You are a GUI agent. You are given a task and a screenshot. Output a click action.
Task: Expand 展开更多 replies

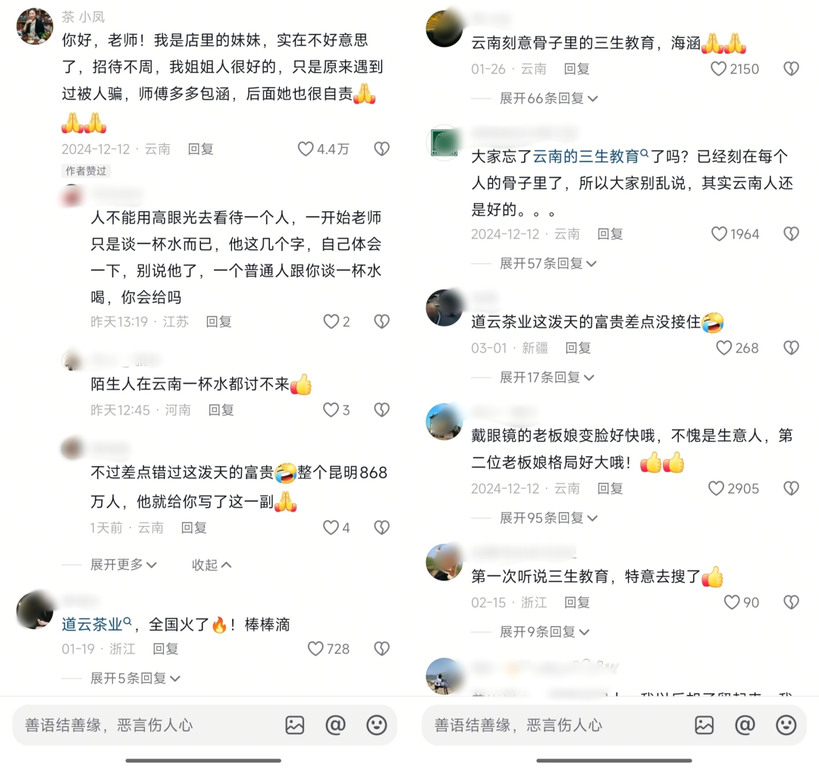[124, 565]
